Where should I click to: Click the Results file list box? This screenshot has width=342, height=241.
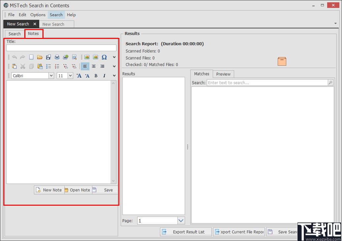coord(154,146)
